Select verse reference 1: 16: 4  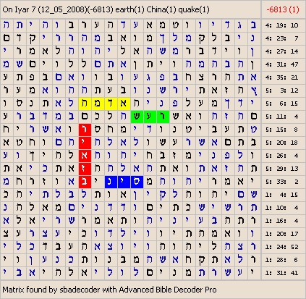point(281,221)
